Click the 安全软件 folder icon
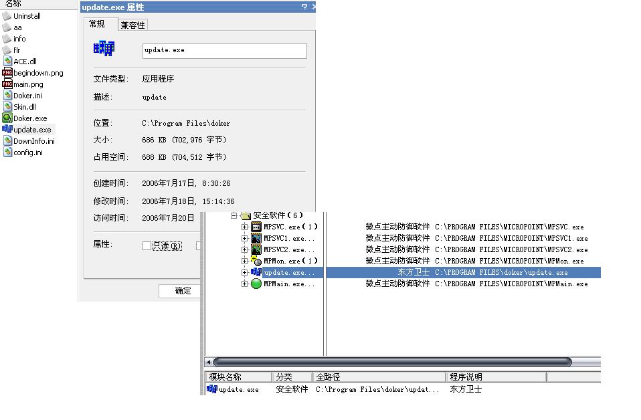This screenshot has width=641, height=420. pos(246,215)
